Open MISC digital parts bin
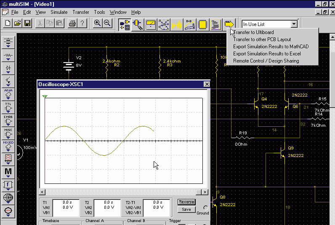Image resolution: width=335 pixels, height=225 pixels. (x=8, y=133)
